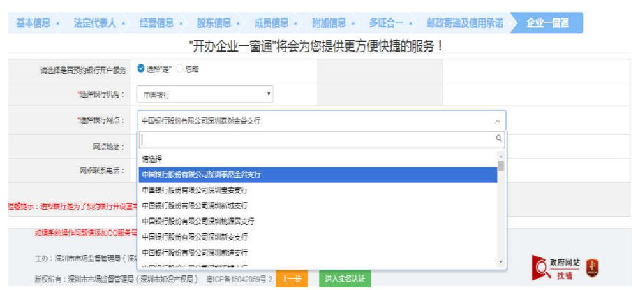Click the dropdown list scroll-up arrow

pos(501,156)
